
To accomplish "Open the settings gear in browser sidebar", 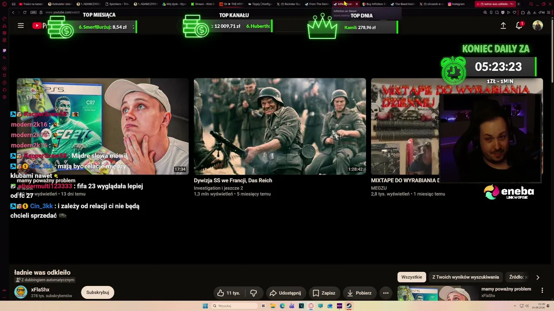I will tap(4, 96).
